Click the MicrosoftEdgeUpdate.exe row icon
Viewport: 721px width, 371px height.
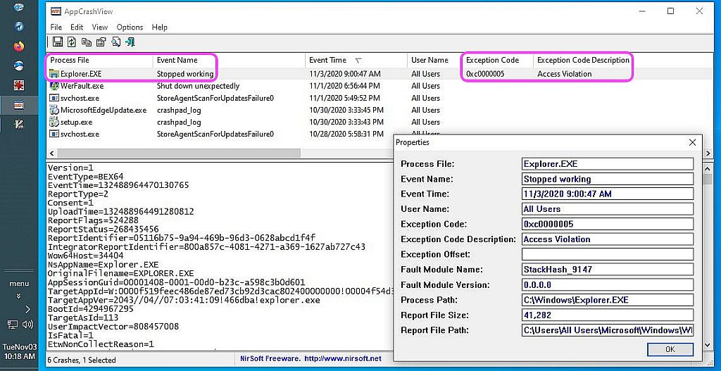[54, 110]
